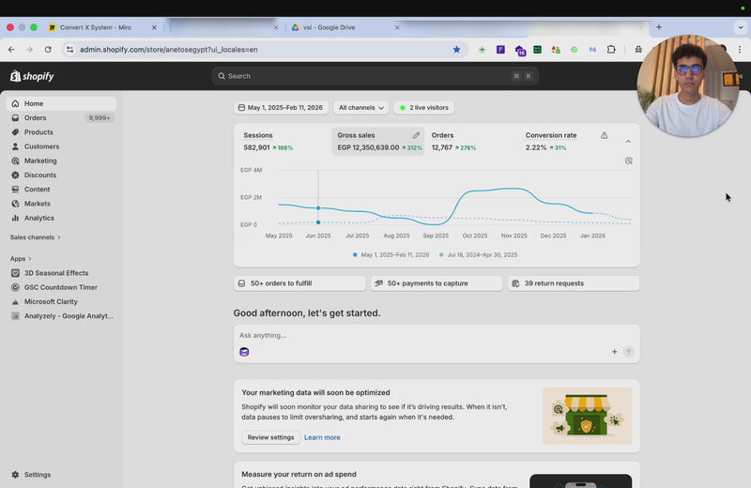Open the chart explore icon below collapse arrow
Viewport: 751px width, 488px height.
point(628,160)
